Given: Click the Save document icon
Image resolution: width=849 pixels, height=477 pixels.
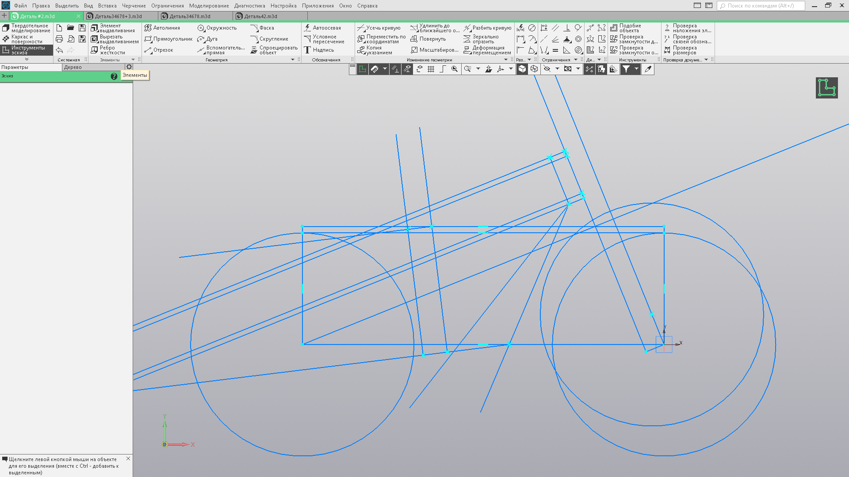Looking at the screenshot, I should pyautogui.click(x=82, y=28).
